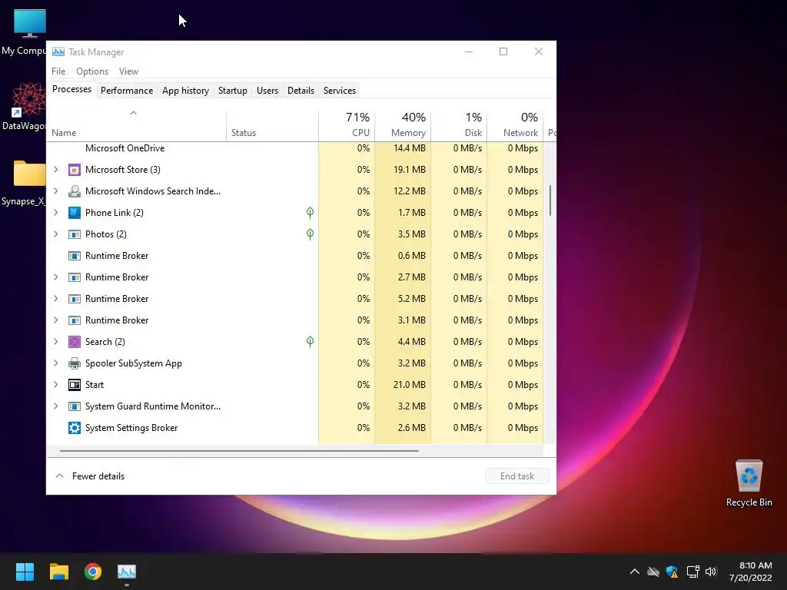Expand the Microsoft Windows Search Indexer row

56,191
